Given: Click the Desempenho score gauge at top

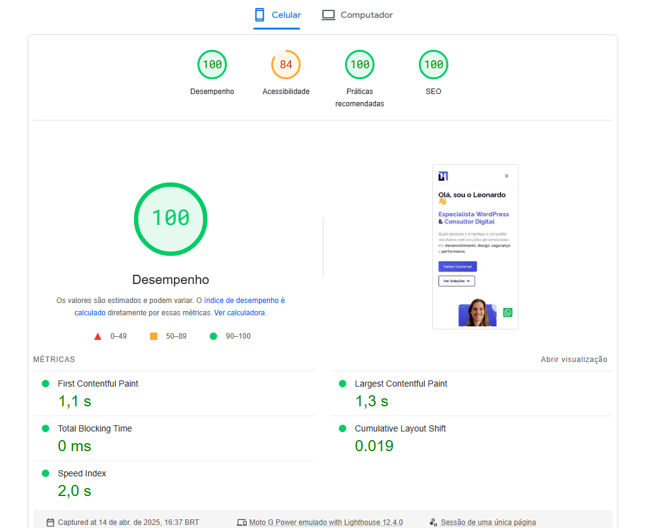Looking at the screenshot, I should click(212, 65).
